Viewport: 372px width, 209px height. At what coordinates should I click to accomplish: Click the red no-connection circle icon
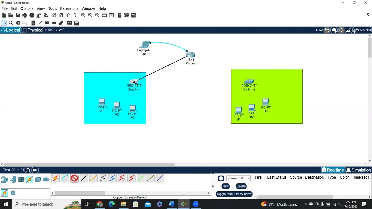pyautogui.click(x=74, y=178)
